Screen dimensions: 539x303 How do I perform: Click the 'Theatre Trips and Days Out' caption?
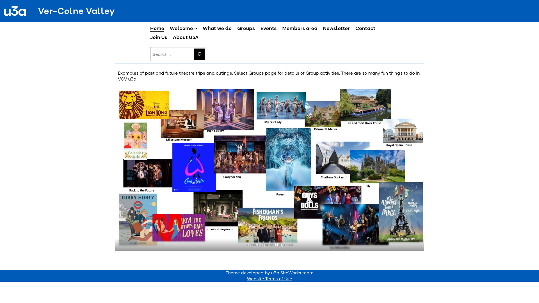(x=269, y=245)
